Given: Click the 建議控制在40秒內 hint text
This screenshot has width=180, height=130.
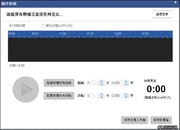Looking at the screenshot, I should point(158,97).
